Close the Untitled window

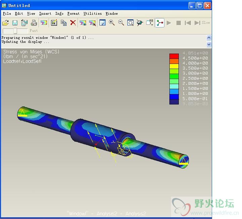(x=208, y=6)
